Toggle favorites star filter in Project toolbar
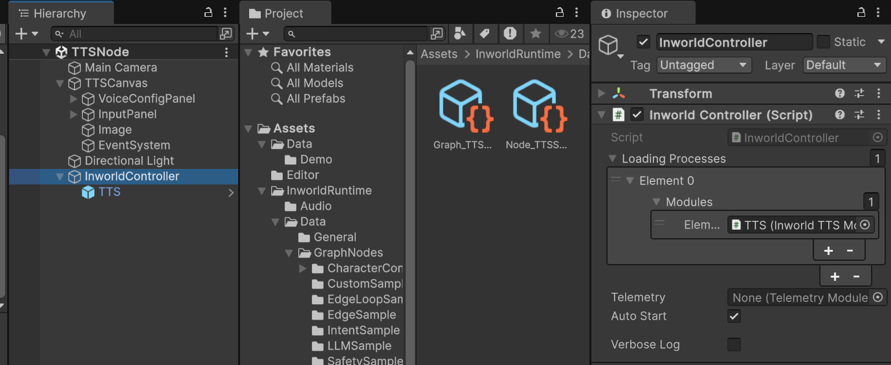Image resolution: width=891 pixels, height=365 pixels. (535, 34)
